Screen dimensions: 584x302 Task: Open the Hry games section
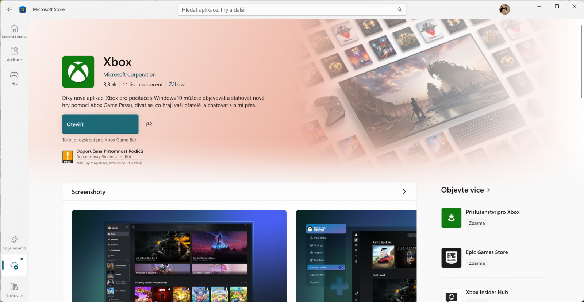click(14, 78)
